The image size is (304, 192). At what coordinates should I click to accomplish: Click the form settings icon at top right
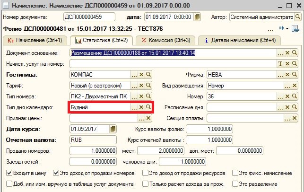(x=295, y=29)
